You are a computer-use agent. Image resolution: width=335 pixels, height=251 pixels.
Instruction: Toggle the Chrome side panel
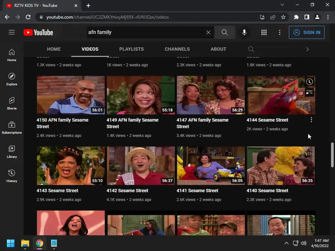click(307, 17)
